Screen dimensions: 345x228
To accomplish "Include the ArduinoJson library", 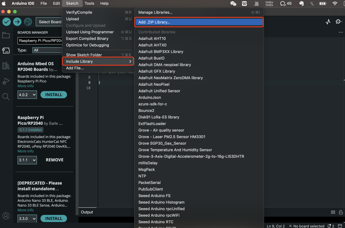I will (199, 98).
